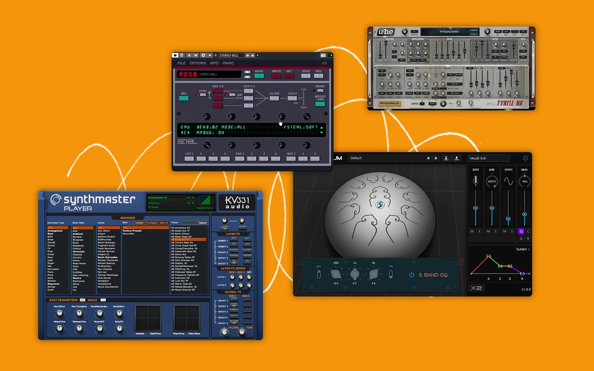The width and height of the screenshot is (594, 371).
Task: Click the PANIC menu item
Action: click(228, 63)
